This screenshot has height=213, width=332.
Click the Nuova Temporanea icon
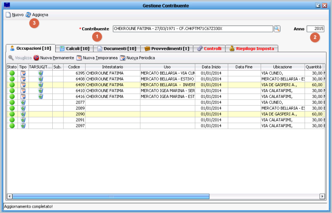(x=79, y=58)
